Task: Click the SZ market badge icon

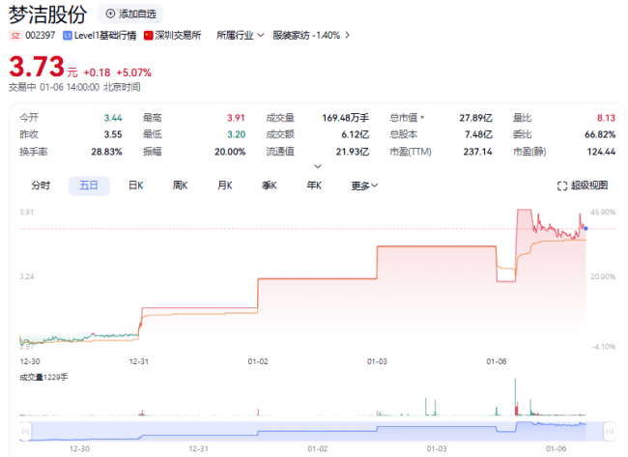Action: 15,36
